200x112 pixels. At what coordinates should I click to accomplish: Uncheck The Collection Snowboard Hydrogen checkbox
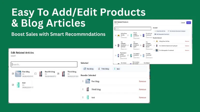115,45
